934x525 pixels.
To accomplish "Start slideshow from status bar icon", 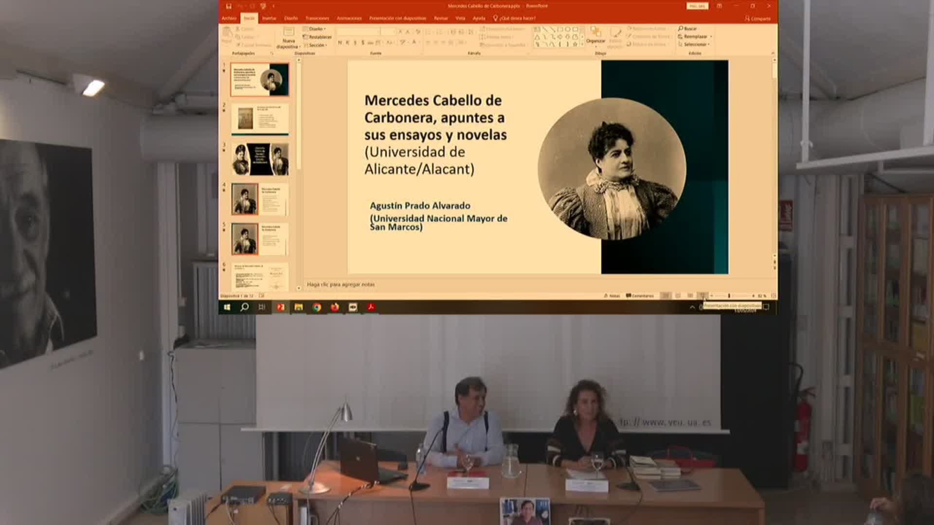I will tap(702, 296).
